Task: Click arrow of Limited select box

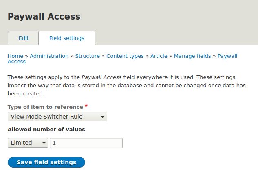Action: point(44,143)
